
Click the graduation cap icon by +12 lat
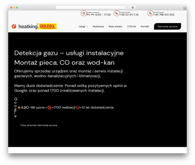point(78,108)
